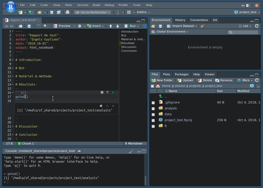Viewport: 263px width, 188px height.
Task: Refresh the Files pane listing
Action: (x=257, y=80)
